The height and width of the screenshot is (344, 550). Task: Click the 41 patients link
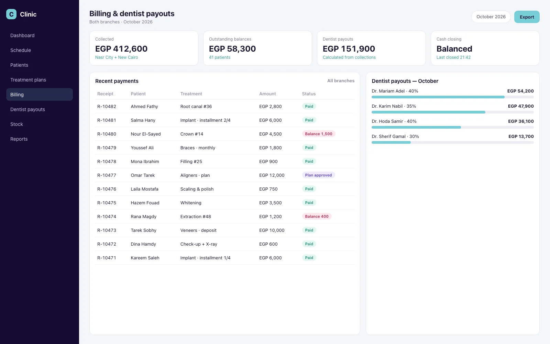220,57
